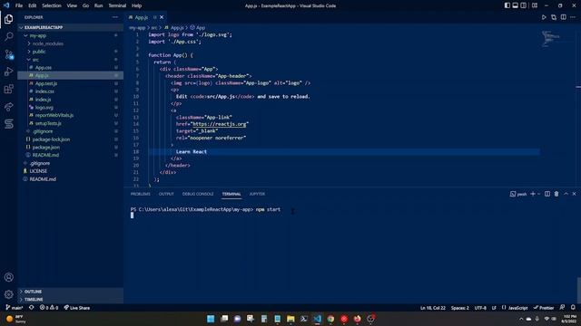581x326 pixels.
Task: Click Live Share in status bar
Action: click(x=76, y=308)
